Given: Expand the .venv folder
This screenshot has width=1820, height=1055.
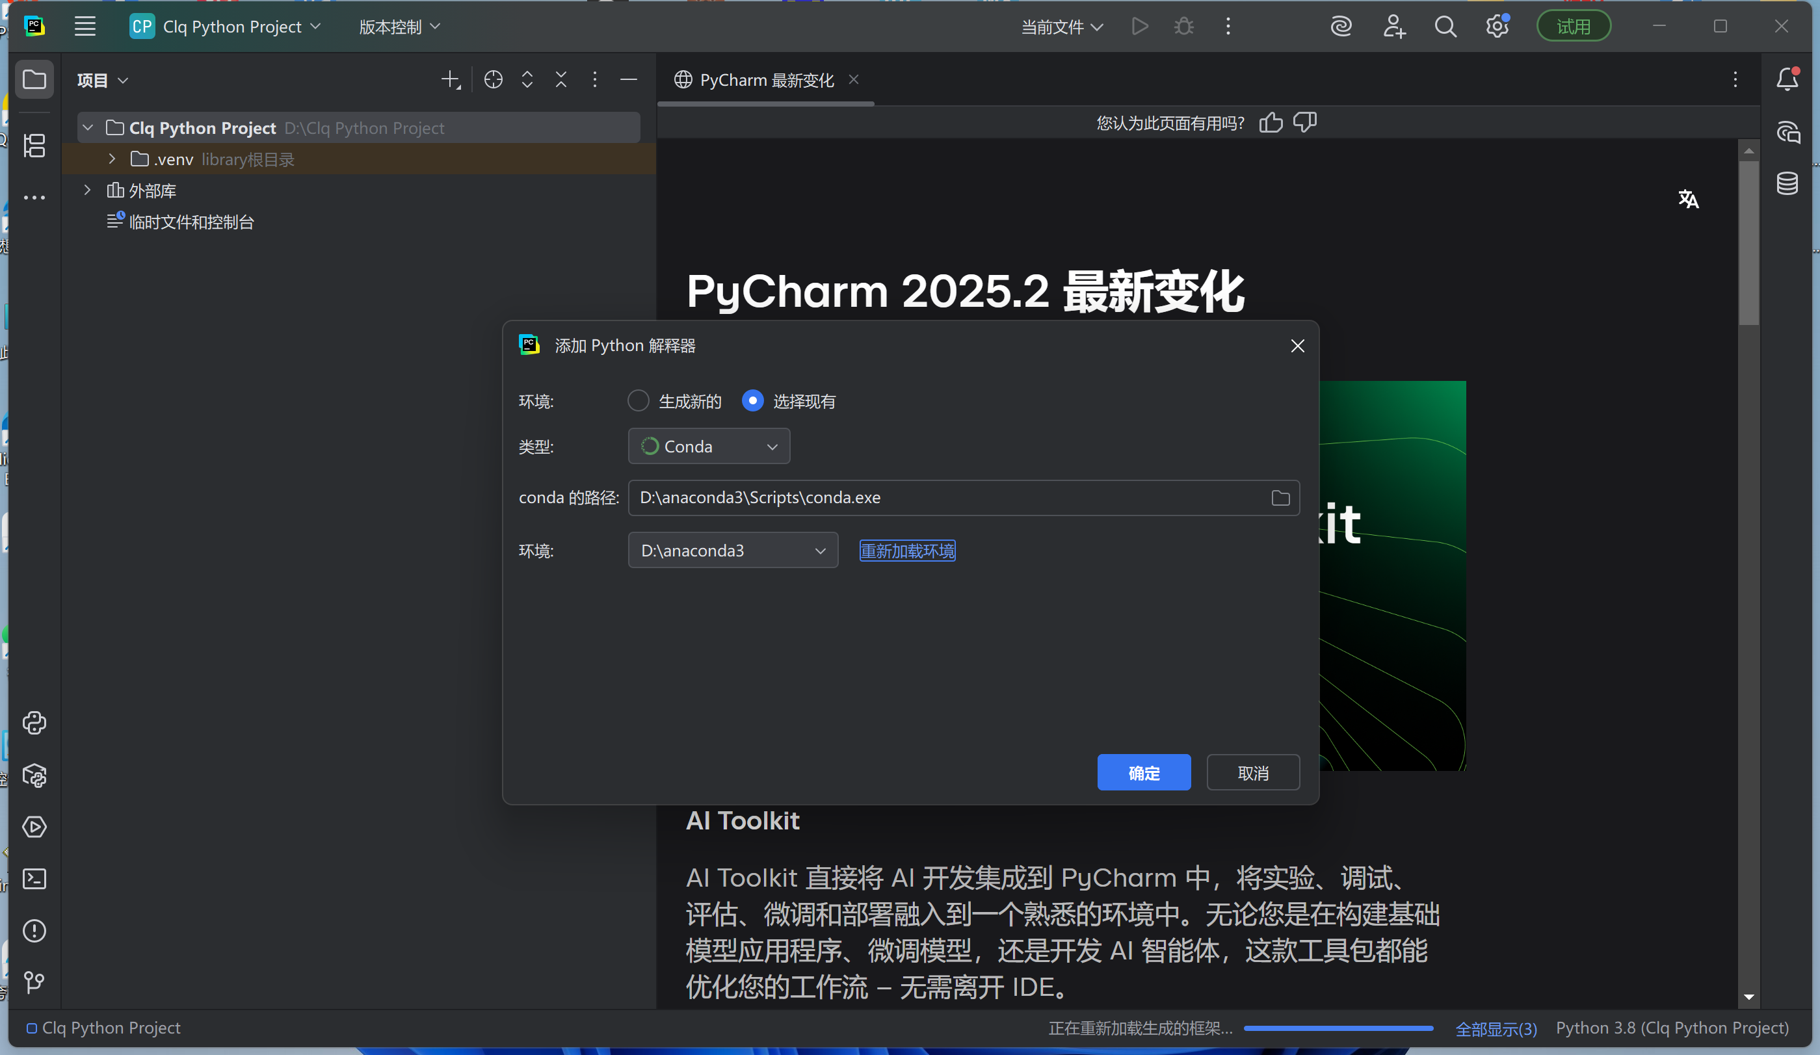Looking at the screenshot, I should (x=112, y=159).
